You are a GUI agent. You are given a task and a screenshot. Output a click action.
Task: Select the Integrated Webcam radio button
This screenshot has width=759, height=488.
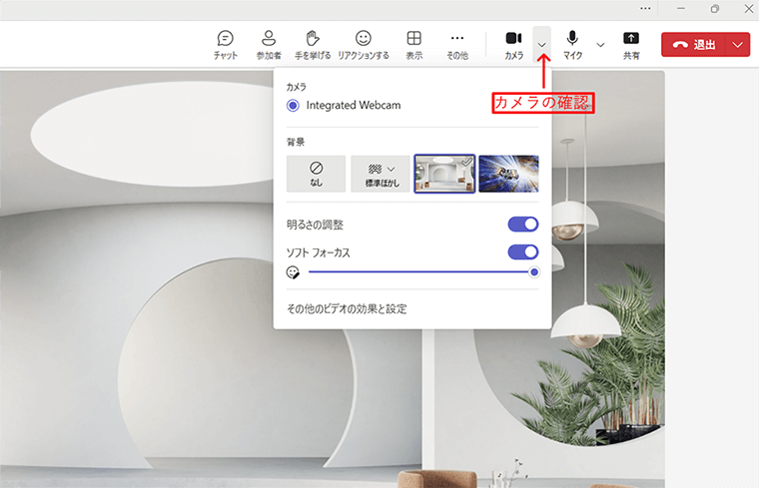click(x=293, y=105)
